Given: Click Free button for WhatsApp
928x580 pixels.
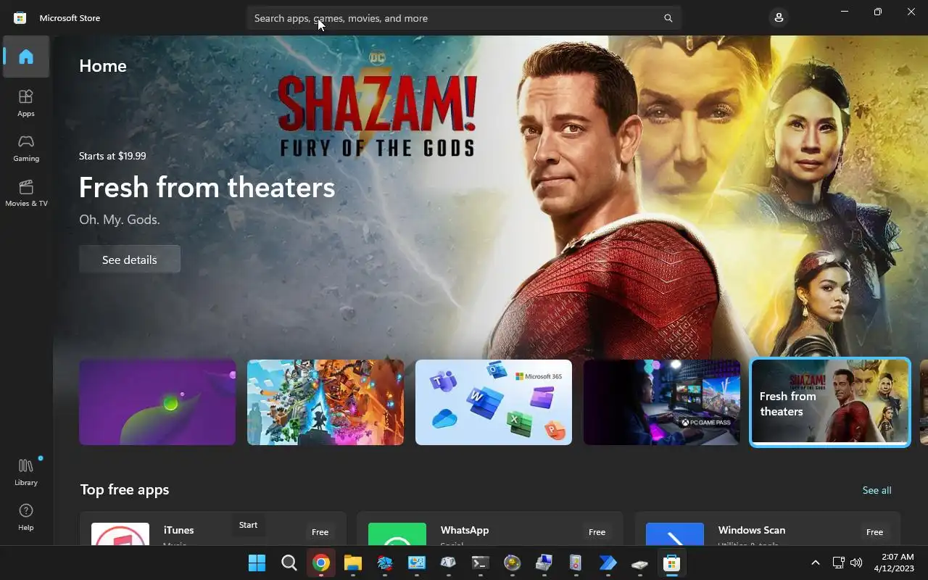Looking at the screenshot, I should [597, 532].
